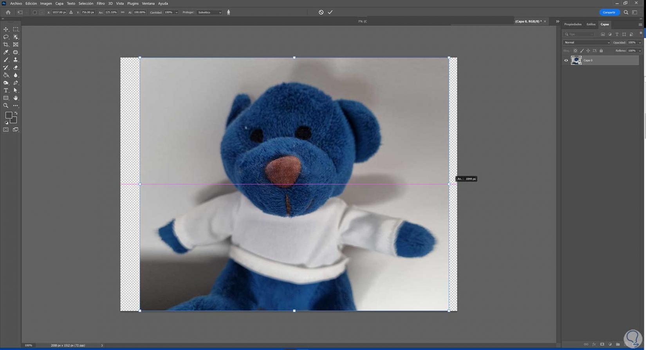
Task: Select the Move tool
Action: click(6, 29)
